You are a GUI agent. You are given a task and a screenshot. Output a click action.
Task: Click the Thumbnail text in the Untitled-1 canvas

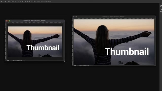43,48
